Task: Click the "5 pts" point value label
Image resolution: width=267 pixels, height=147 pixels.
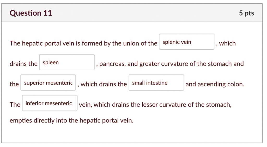Action: pyautogui.click(x=246, y=13)
